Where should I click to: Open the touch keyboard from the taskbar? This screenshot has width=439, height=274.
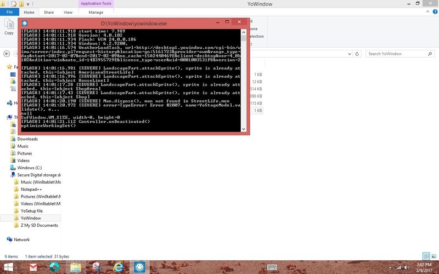(272, 267)
